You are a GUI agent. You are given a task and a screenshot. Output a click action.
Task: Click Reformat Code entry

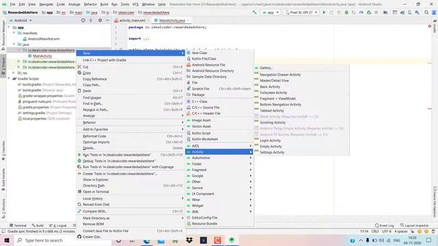click(x=94, y=136)
